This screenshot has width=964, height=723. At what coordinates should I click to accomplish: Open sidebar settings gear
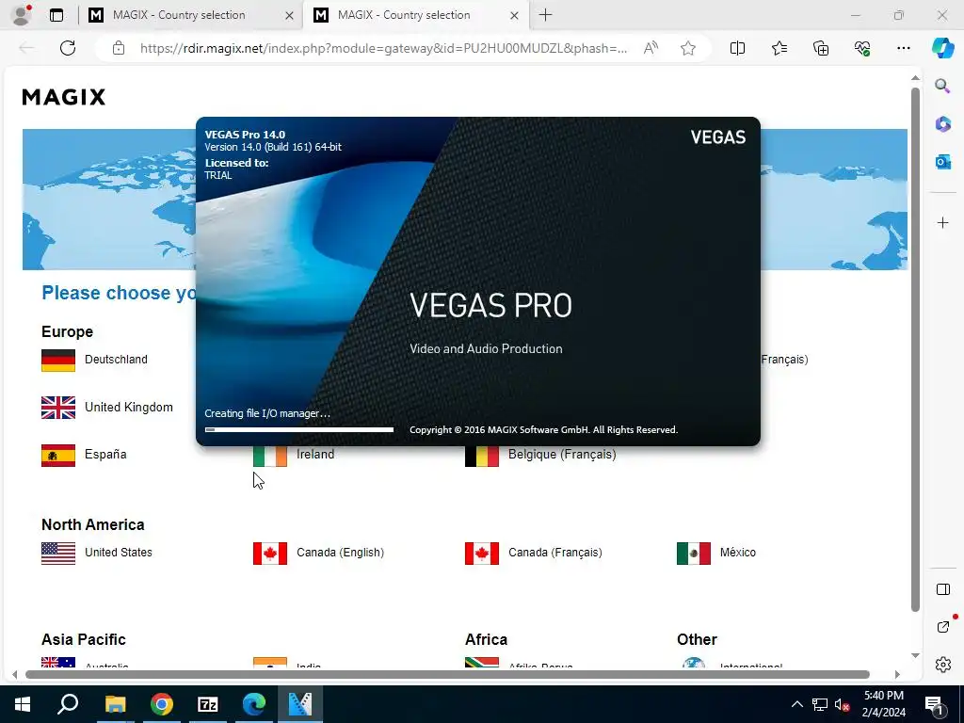942,665
